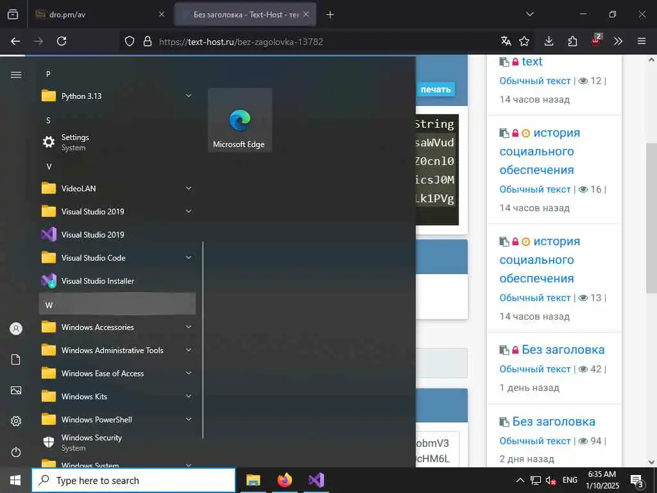Open the Extensions puzzle icon
The height and width of the screenshot is (493, 657).
click(x=572, y=41)
